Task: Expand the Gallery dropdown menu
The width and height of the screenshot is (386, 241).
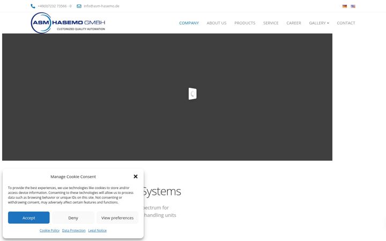Action: coord(319,23)
